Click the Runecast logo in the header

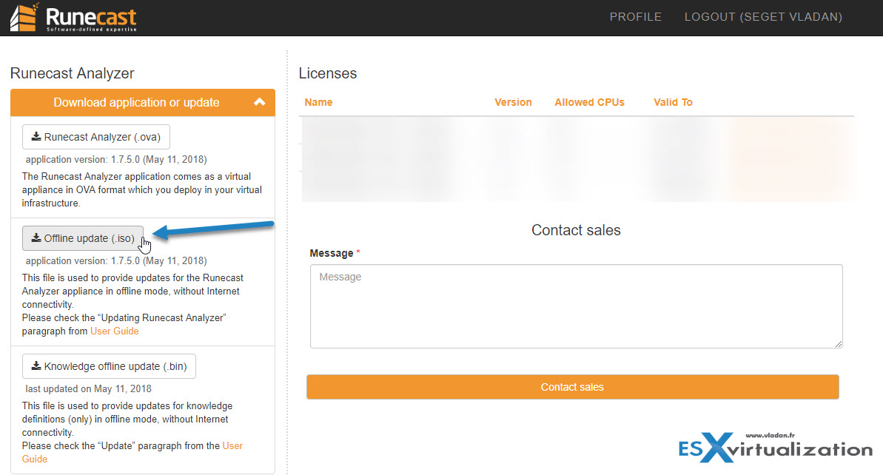74,18
